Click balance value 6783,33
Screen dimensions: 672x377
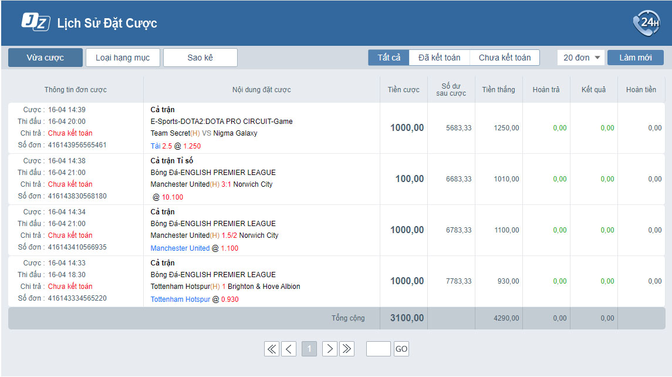coord(458,230)
